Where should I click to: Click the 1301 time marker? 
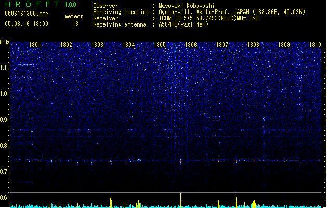[35, 45]
